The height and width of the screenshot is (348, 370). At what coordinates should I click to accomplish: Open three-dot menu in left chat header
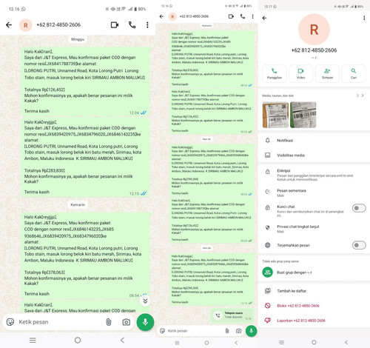coord(147,25)
